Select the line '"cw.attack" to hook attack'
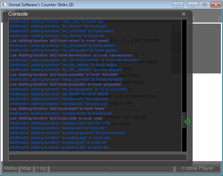Viewport: 223px width, 176px height. [x=59, y=94]
